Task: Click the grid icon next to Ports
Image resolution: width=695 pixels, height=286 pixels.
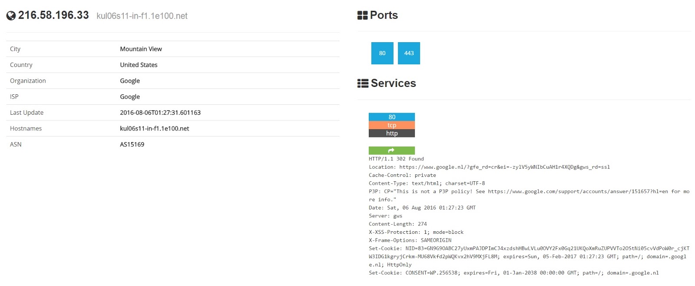Action: 362,16
